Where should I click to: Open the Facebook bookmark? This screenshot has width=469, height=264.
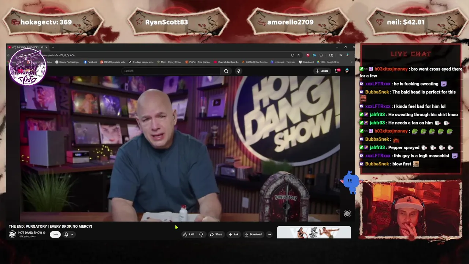pyautogui.click(x=91, y=62)
